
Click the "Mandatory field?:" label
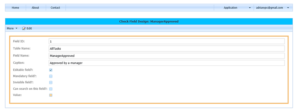click(x=25, y=76)
